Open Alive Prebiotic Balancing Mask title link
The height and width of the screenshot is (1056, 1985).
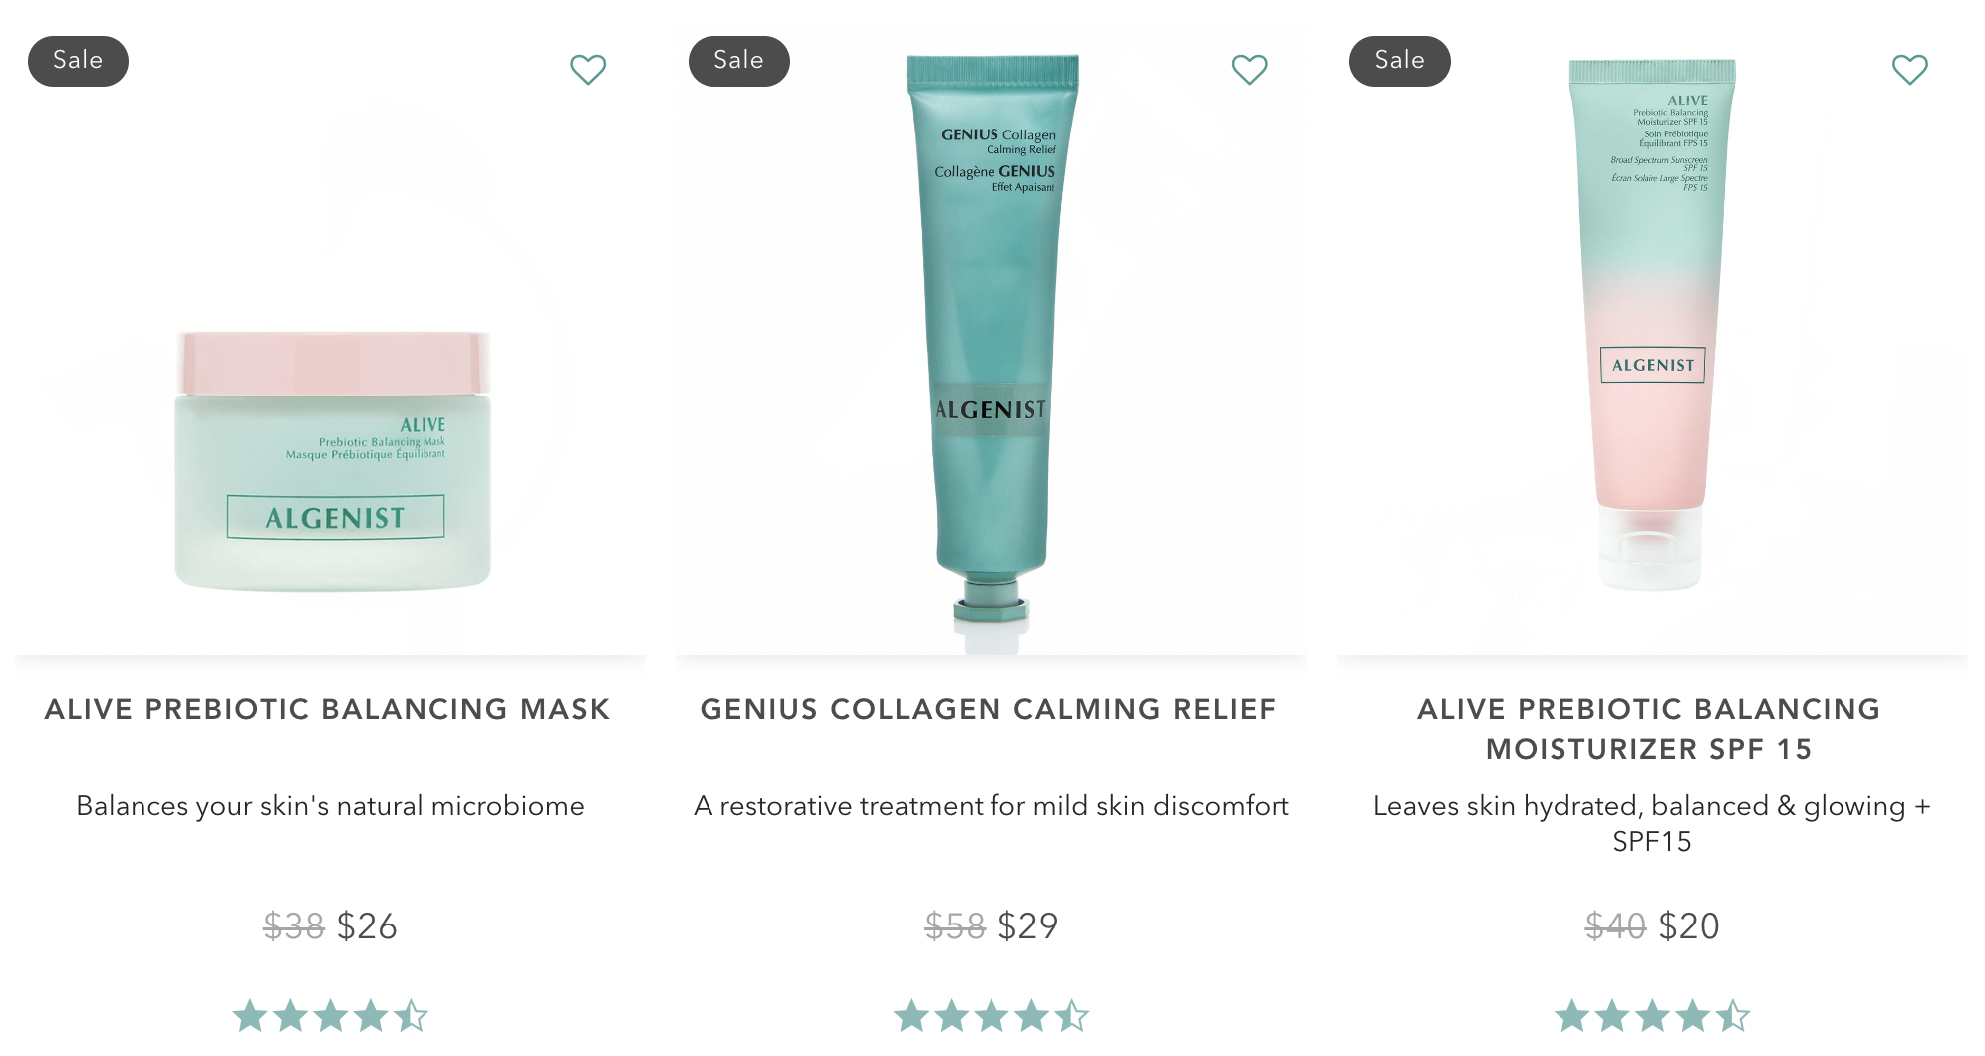328,709
